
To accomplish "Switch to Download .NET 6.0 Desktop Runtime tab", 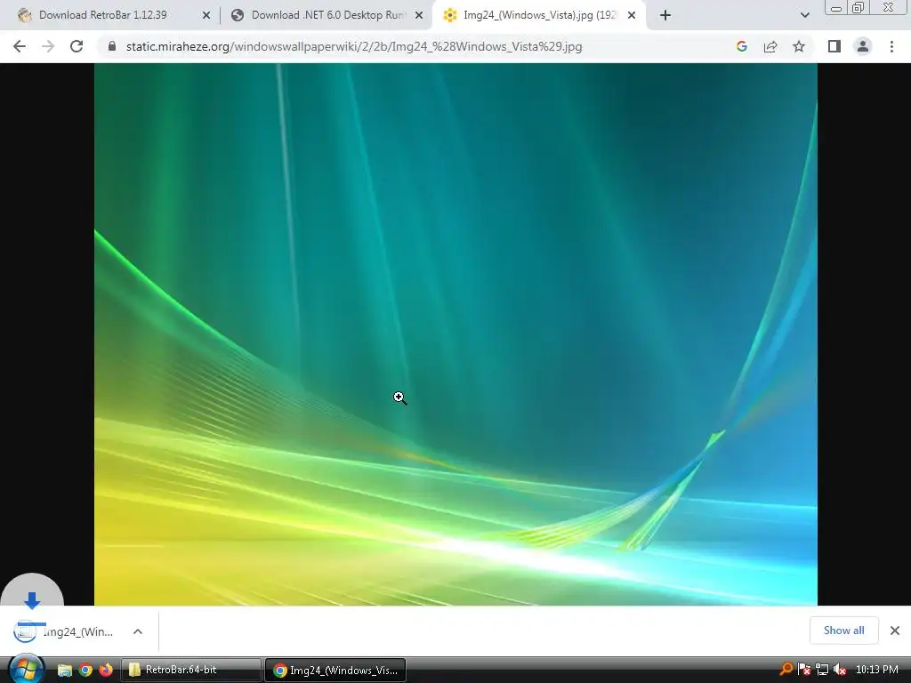I will coord(327,15).
